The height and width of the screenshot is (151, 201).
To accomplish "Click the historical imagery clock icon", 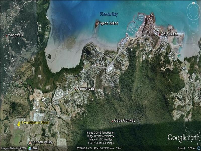I will (30, 148).
